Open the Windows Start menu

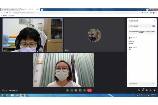click(x=2, y=95)
